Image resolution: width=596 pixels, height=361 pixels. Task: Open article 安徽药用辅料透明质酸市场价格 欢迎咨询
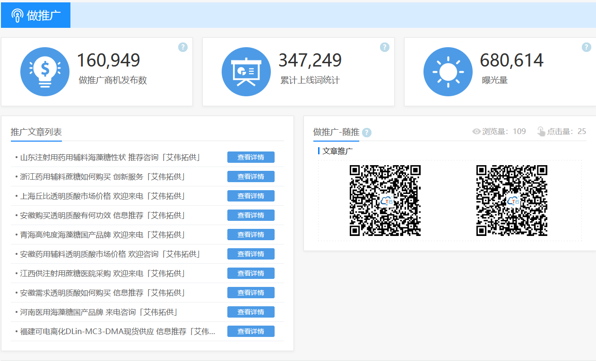(x=111, y=254)
